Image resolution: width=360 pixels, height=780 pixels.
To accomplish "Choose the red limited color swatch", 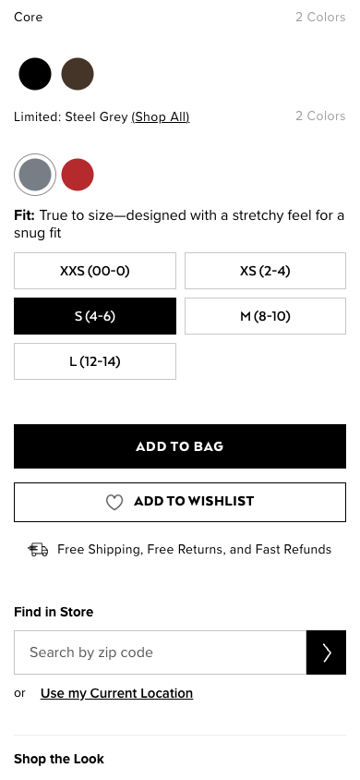I will pyautogui.click(x=78, y=175).
